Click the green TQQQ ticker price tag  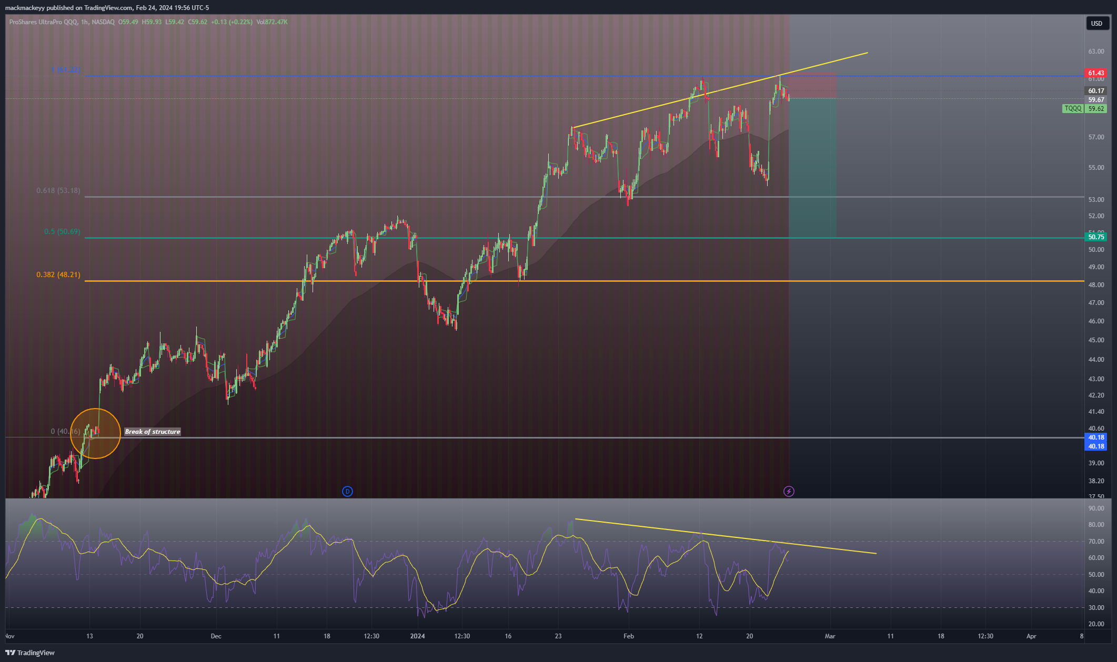click(1084, 109)
